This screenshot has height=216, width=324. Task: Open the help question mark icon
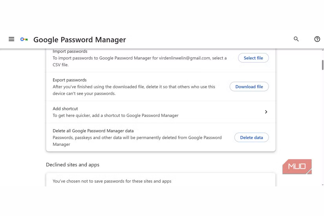(x=317, y=39)
